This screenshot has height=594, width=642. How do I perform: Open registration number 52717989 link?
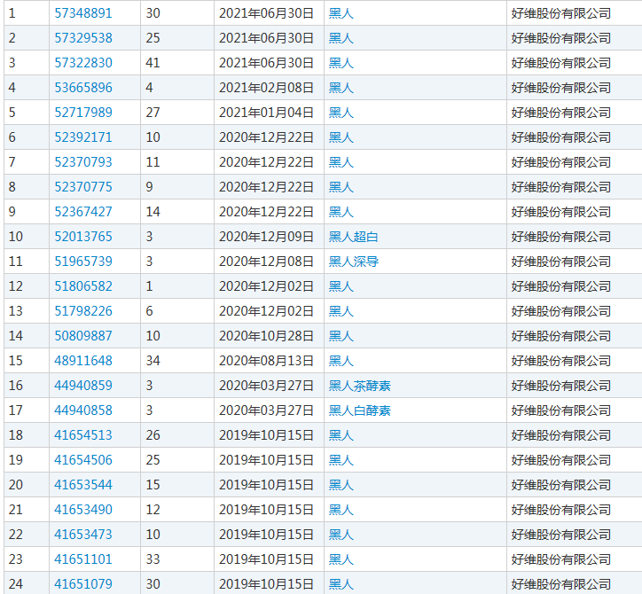tap(83, 113)
